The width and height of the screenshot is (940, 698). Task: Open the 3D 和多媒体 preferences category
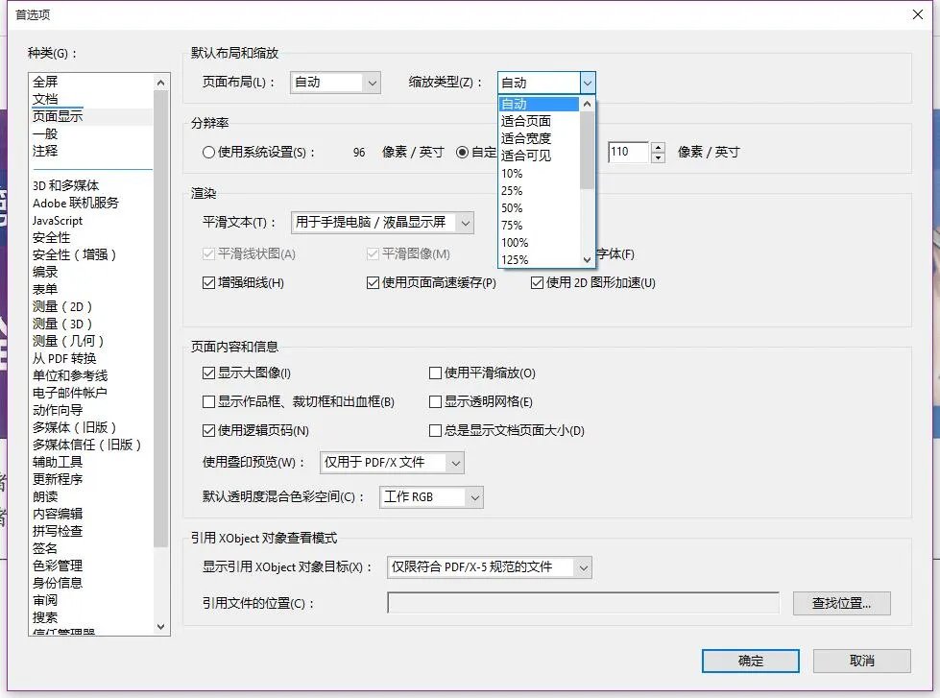tap(67, 184)
